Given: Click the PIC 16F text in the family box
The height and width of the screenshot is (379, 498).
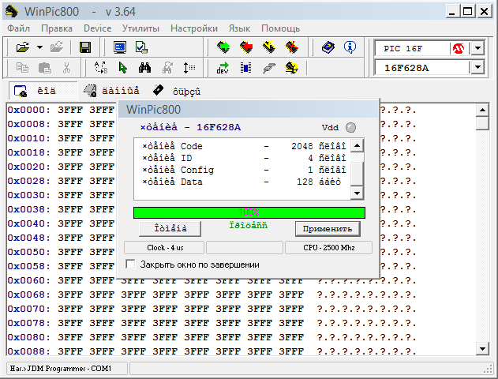Looking at the screenshot, I should tap(403, 49).
